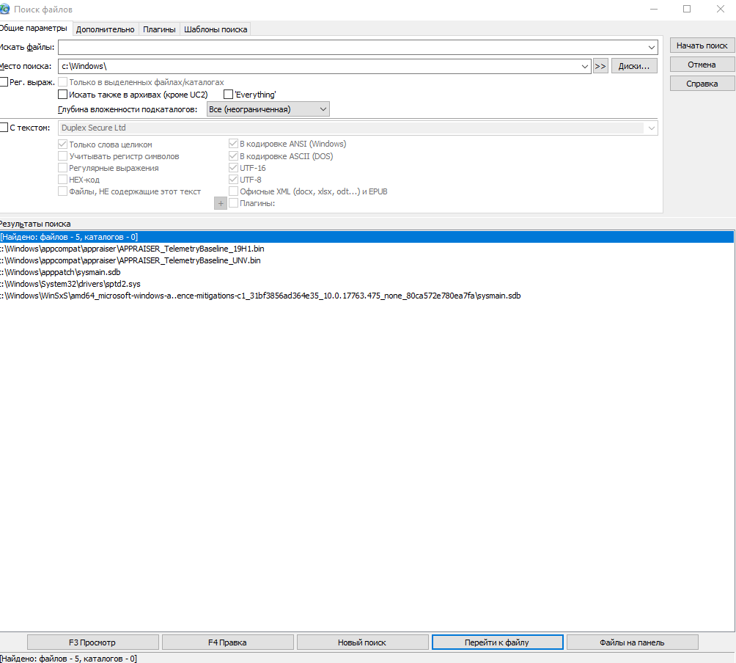The height and width of the screenshot is (663, 736).
Task: Click the Отмена button
Action: 702,65
